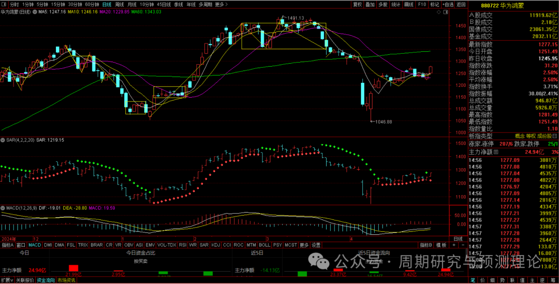Select the 笔 tab below the tick list
Screen dimensions: 559x284
(x=473, y=280)
